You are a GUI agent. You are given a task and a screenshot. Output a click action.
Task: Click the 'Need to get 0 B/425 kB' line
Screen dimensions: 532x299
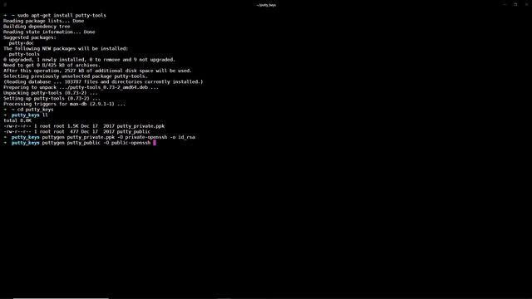[x=52, y=65]
